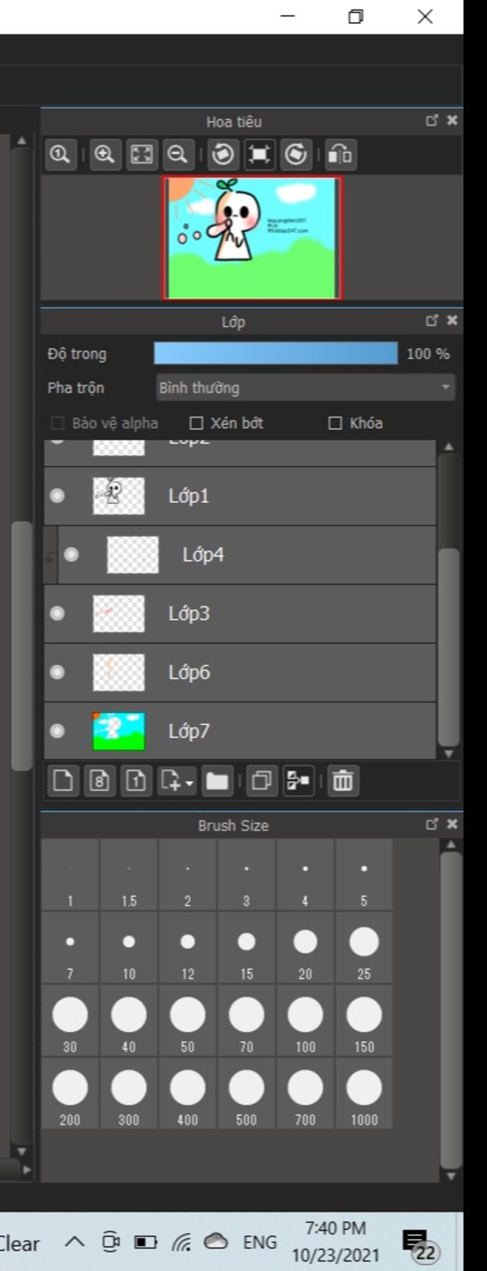Enable the Khóa lock checkbox
Screen dimensions: 487x1271
tap(335, 423)
